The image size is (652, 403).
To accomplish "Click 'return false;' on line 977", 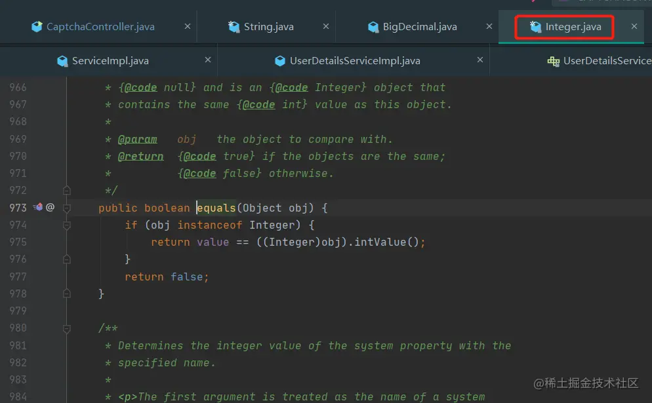I will click(x=167, y=277).
